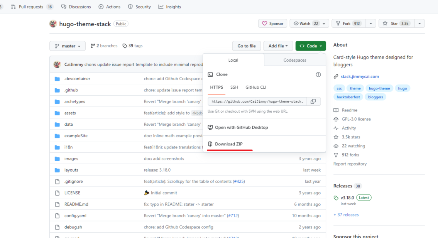Click Download ZIP
Viewport: 438px width, 238px height.
[x=228, y=144]
